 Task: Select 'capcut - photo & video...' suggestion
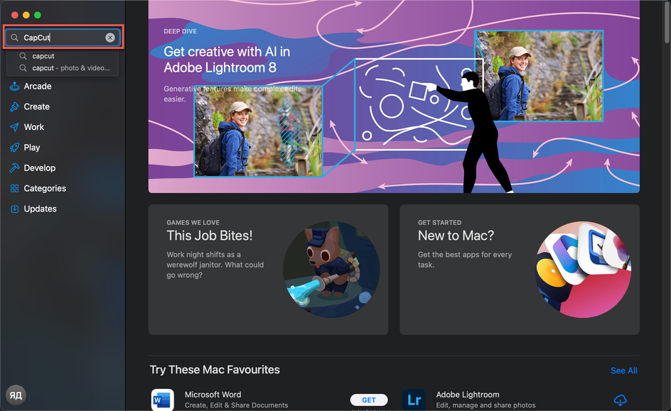tap(70, 68)
